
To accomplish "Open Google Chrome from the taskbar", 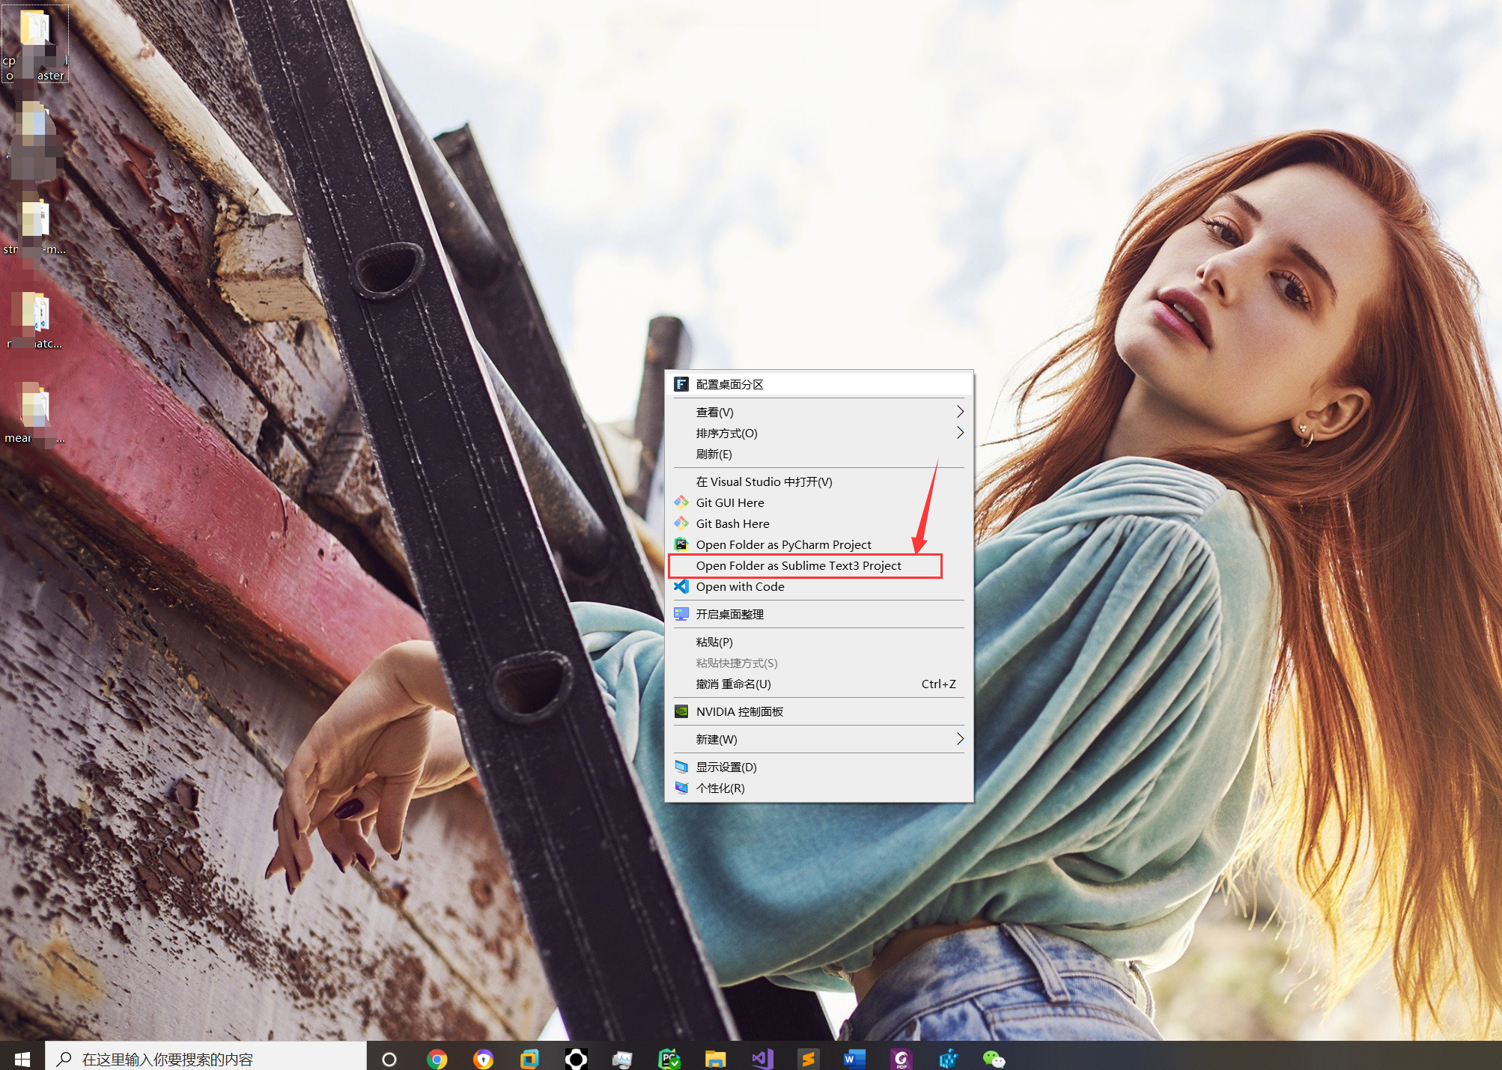I will tap(437, 1058).
